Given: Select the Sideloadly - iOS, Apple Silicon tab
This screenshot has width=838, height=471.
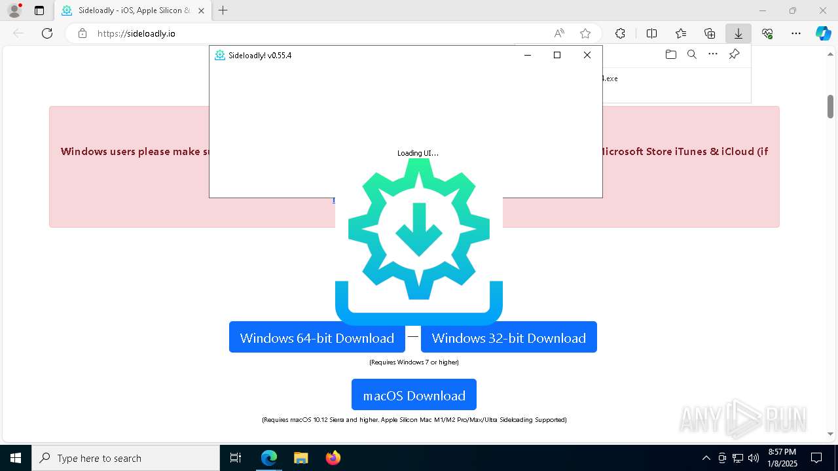Looking at the screenshot, I should pyautogui.click(x=133, y=10).
